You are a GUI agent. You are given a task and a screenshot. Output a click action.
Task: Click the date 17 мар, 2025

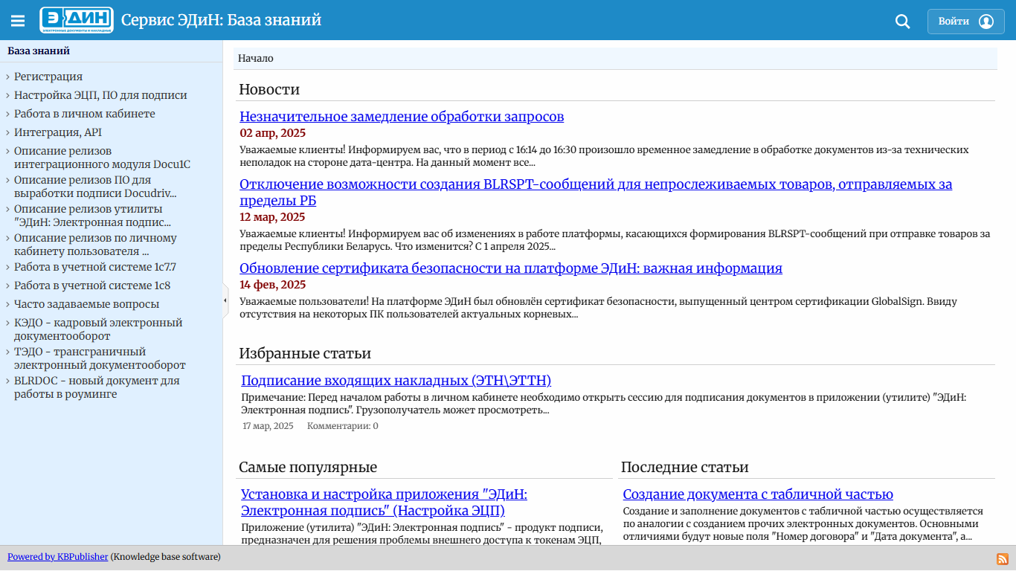tap(268, 426)
